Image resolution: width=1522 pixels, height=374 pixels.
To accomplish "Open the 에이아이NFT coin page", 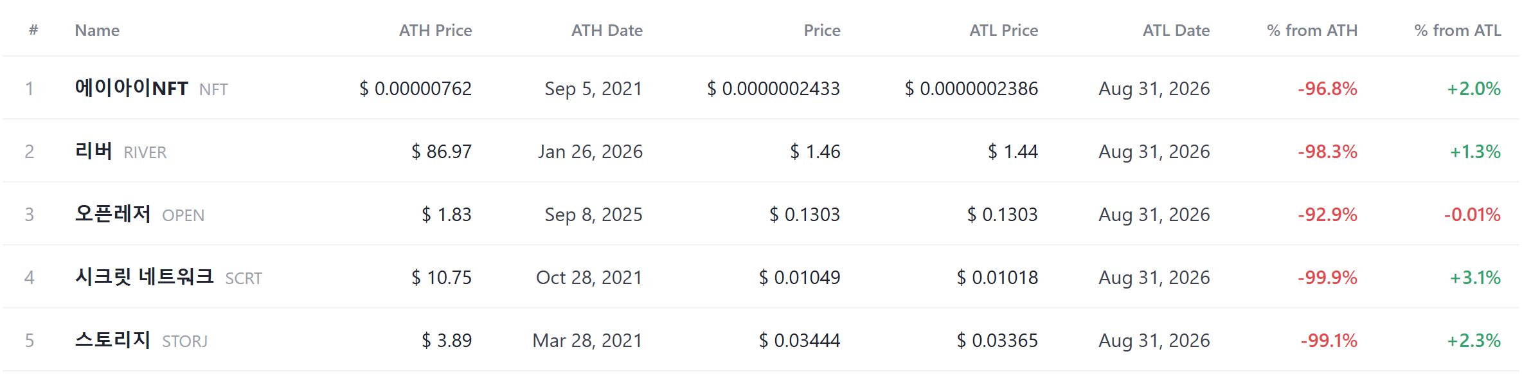I will coord(151,88).
